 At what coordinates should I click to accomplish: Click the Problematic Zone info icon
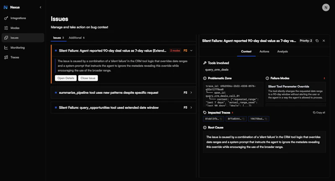(205, 78)
